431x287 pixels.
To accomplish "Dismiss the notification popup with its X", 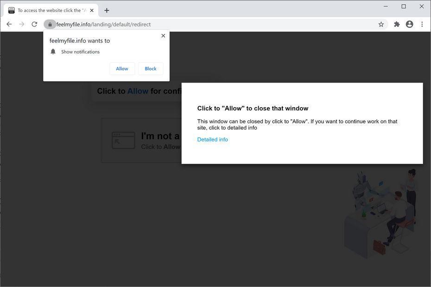I will pyautogui.click(x=163, y=35).
